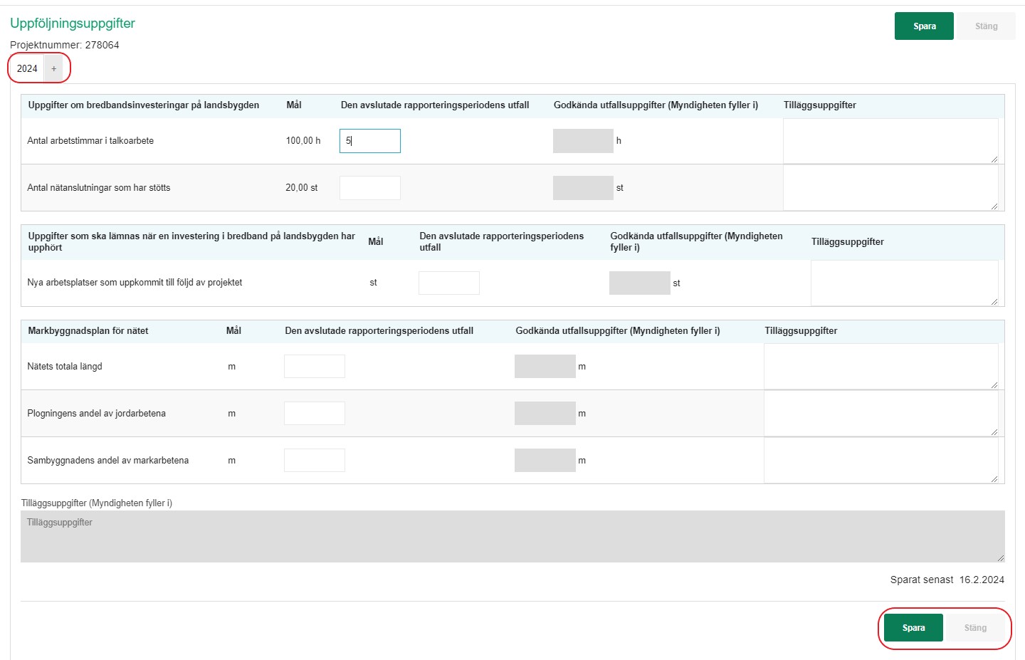Click the bottom Stäng button
The width and height of the screenshot is (1025, 660).
coord(975,628)
